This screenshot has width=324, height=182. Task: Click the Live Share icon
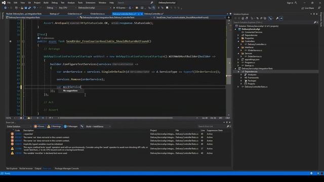pos(302,8)
